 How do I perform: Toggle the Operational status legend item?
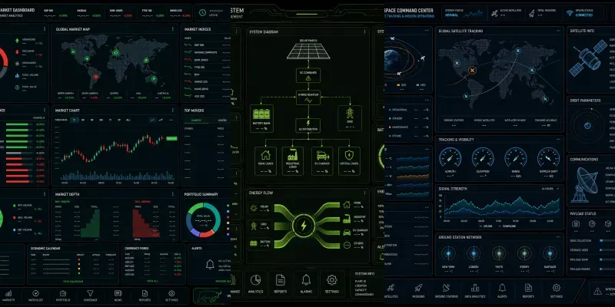(399, 110)
